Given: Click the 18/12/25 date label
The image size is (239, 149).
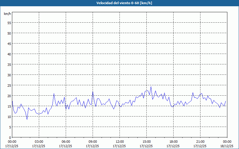Looking at the screenshot, I should pos(227,146).
